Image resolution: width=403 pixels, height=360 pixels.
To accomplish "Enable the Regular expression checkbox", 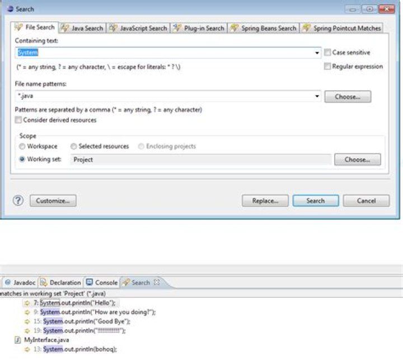I will (327, 66).
